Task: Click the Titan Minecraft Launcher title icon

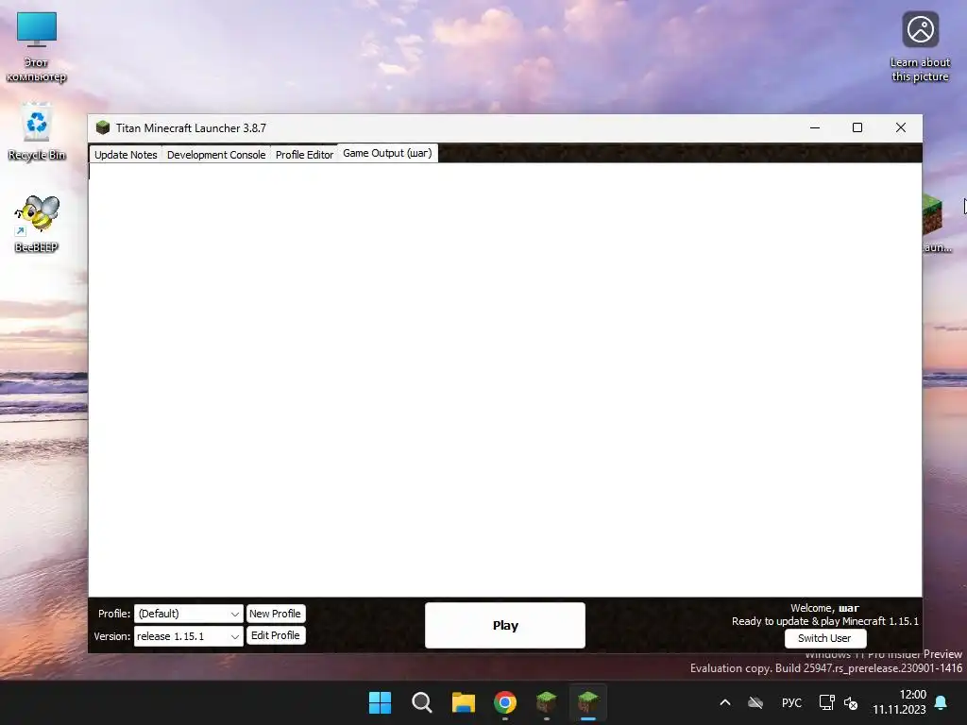Action: point(102,127)
